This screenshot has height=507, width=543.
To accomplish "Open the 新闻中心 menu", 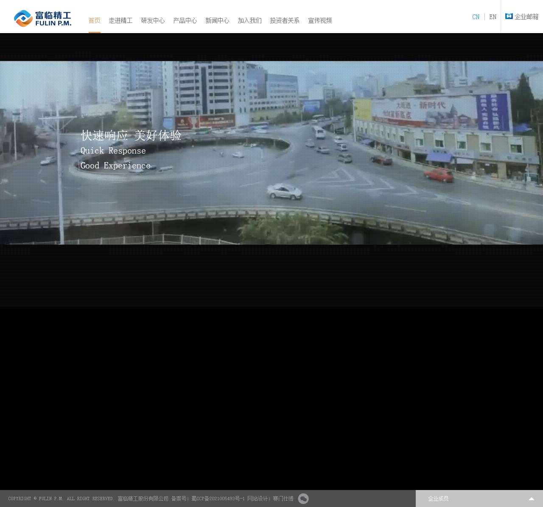I will coord(217,20).
